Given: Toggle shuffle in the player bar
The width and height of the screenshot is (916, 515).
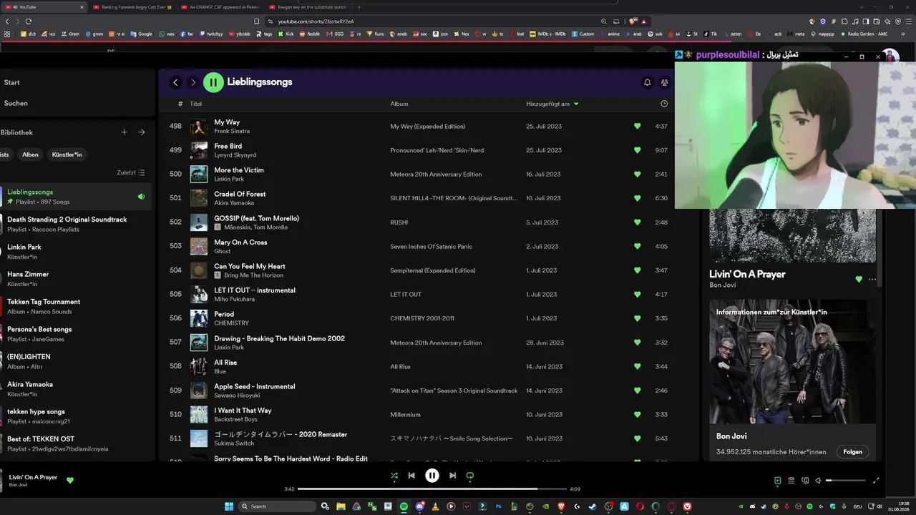Looking at the screenshot, I should tap(394, 476).
